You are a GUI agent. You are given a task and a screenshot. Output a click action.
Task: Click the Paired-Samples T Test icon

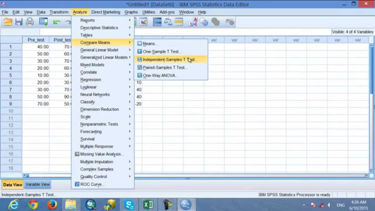[x=140, y=67]
